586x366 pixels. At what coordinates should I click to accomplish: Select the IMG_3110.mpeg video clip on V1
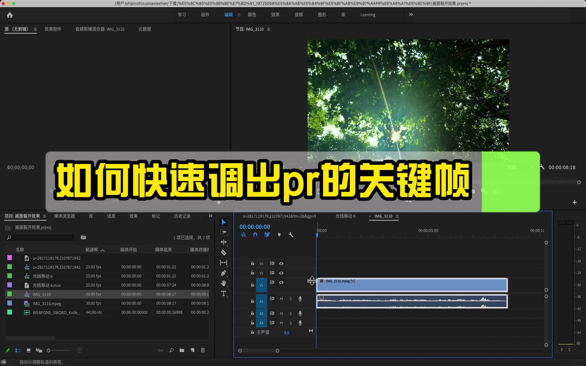coord(412,285)
